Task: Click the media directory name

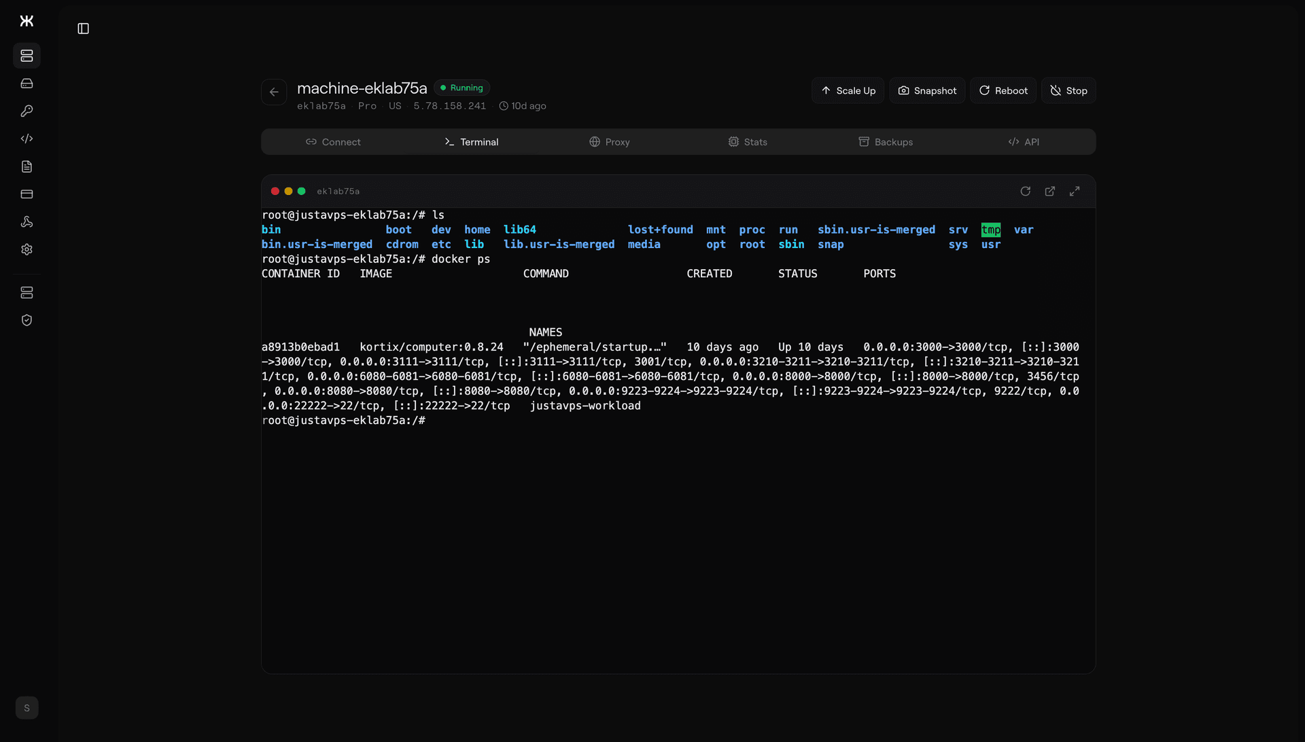Action: (644, 245)
